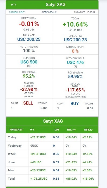Screen dimensions: 107x188
Task: Click the BUY orders label
Action: (x=75, y=104)
